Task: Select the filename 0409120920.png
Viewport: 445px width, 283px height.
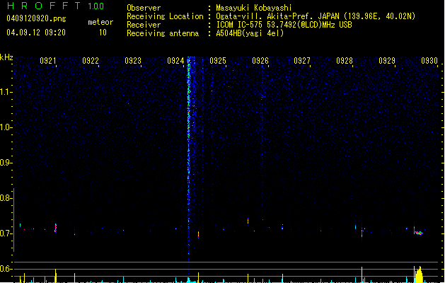Action: coord(36,18)
